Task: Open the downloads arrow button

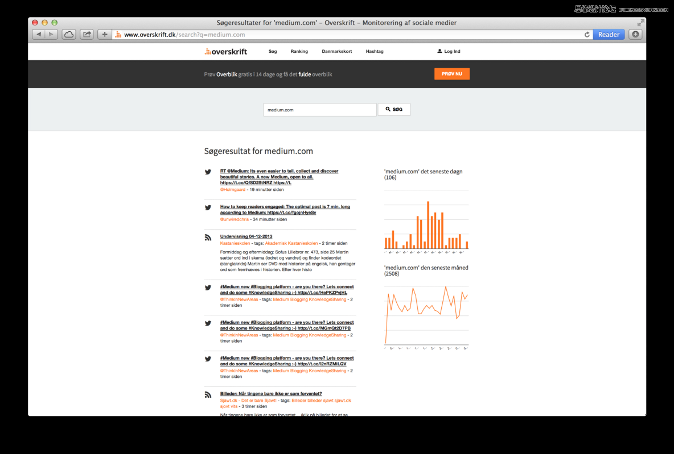Action: [635, 34]
